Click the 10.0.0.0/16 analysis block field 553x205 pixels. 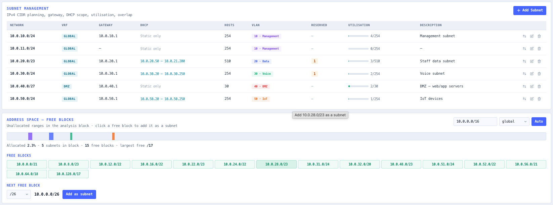click(x=475, y=122)
